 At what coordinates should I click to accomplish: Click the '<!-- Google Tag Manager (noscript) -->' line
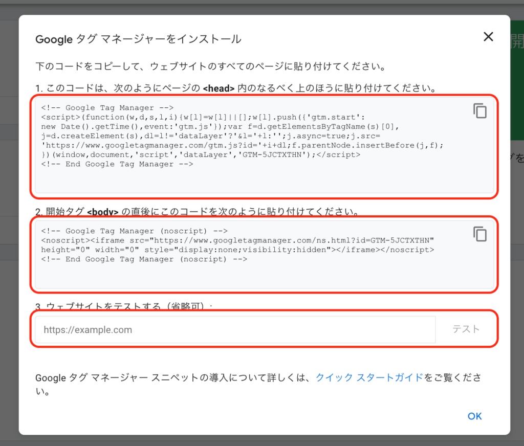pos(135,231)
